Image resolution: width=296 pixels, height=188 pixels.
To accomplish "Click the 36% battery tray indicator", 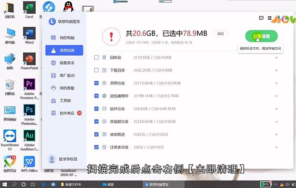I will 265,184.
